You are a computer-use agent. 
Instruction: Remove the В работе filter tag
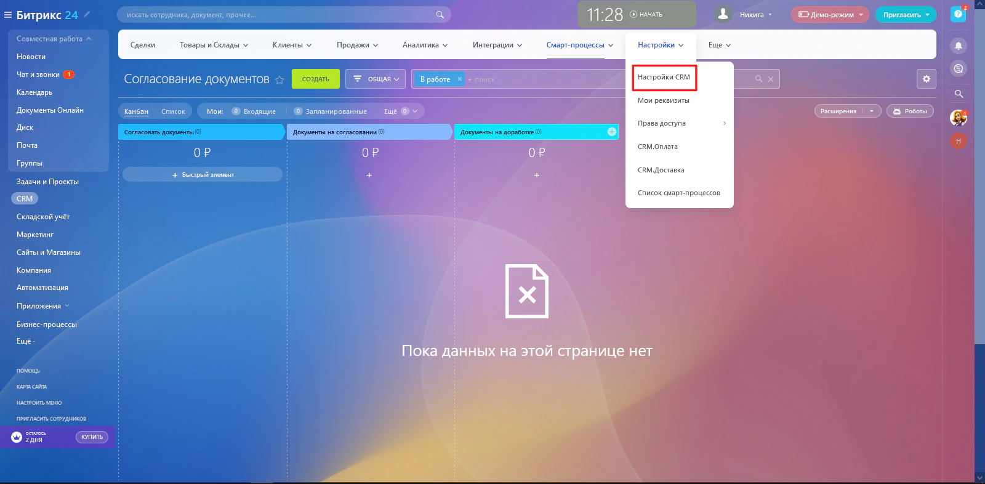pyautogui.click(x=459, y=79)
